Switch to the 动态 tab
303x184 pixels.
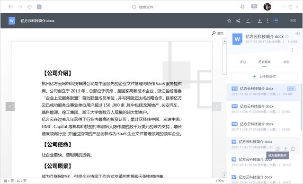(286, 62)
